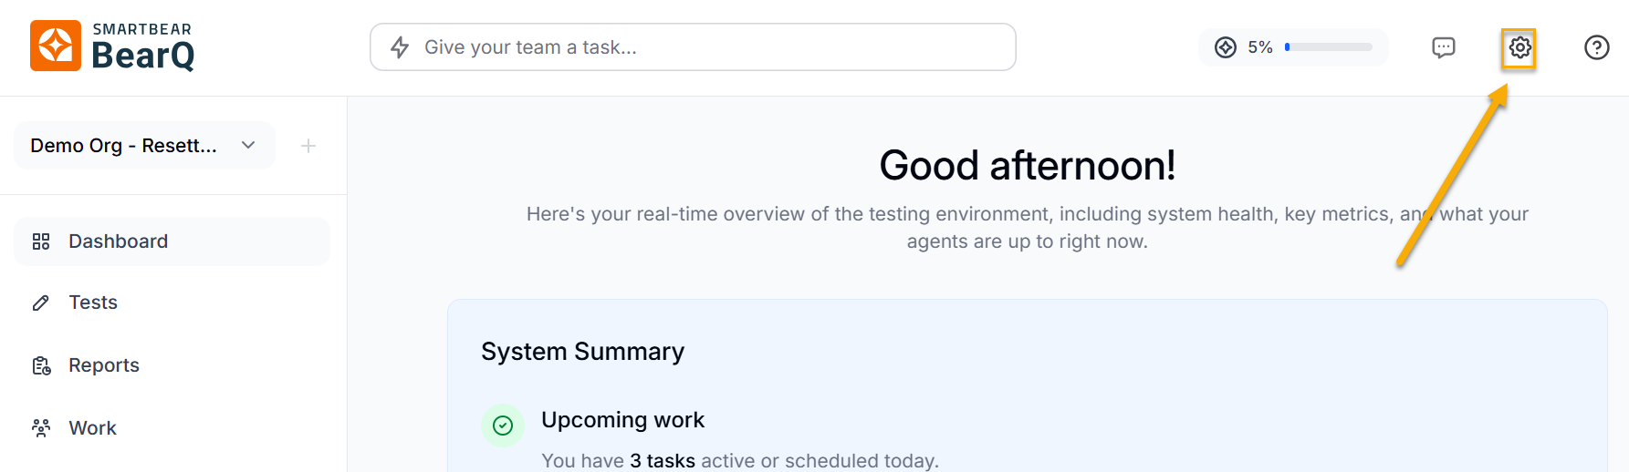1629x472 pixels.
Task: Click the '3 tasks' text in summary
Action: click(663, 461)
